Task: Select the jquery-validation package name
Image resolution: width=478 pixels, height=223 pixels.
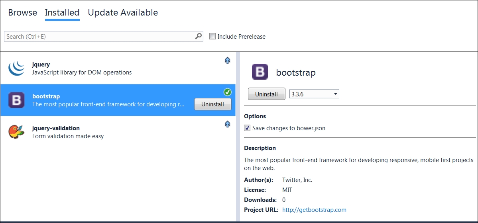Action: [x=56, y=128]
